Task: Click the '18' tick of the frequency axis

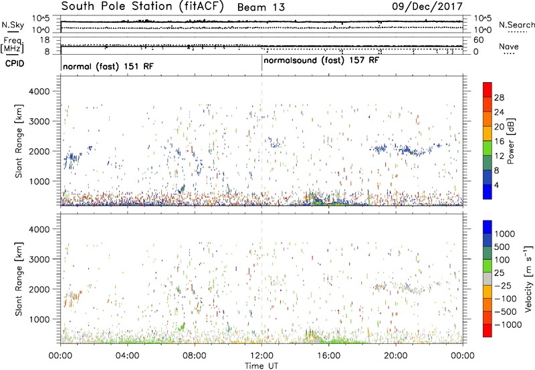Action: coord(45,40)
